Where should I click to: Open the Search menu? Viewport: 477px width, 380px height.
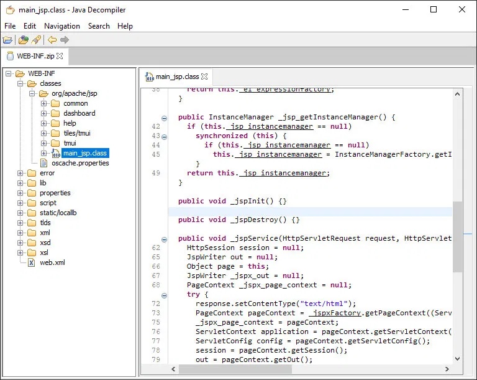(99, 26)
